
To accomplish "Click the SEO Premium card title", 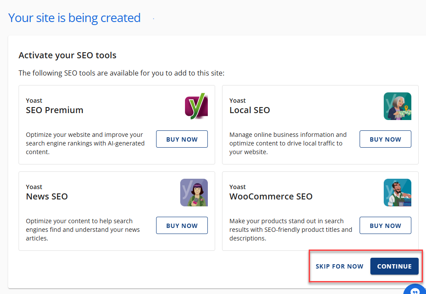I will click(54, 110).
